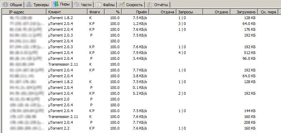Image resolution: width=281 pixels, height=133 pixels.
Task: Select 160 КБ in the µTorrent 2.2 row
Action: coord(250,128)
